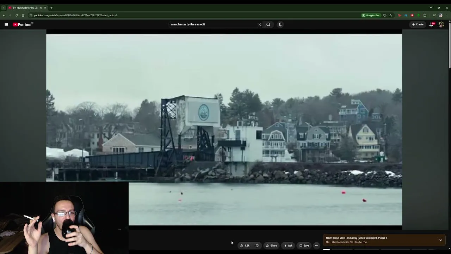Open the browser home page
This screenshot has height=254, width=451.
[23, 15]
